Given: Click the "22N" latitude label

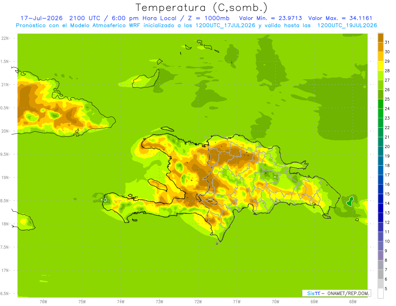Looking at the screenshot, I should pyautogui.click(x=5, y=38).
